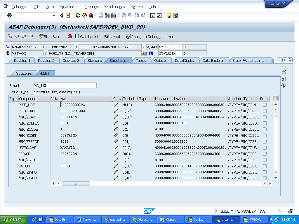Click the Find Next binoculars icon

[x=114, y=15]
